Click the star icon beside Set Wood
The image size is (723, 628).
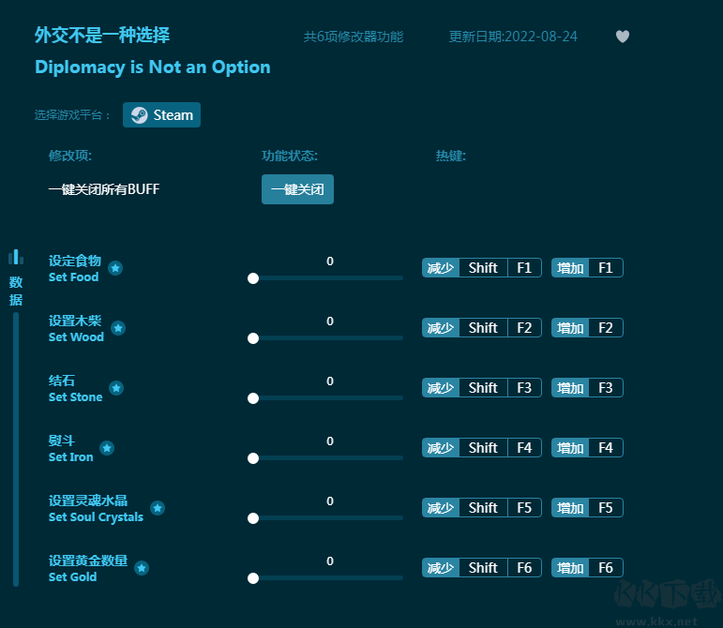(x=118, y=328)
